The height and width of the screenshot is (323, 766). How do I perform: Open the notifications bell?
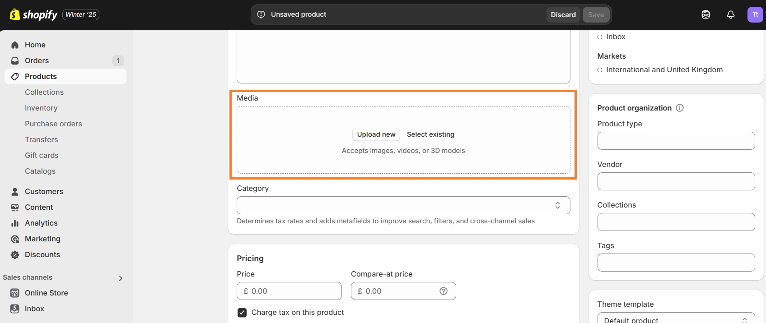[730, 15]
